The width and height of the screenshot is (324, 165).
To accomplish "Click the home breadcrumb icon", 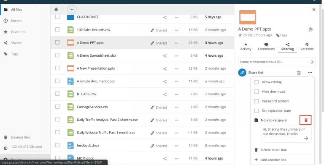I will tap(56, 10).
